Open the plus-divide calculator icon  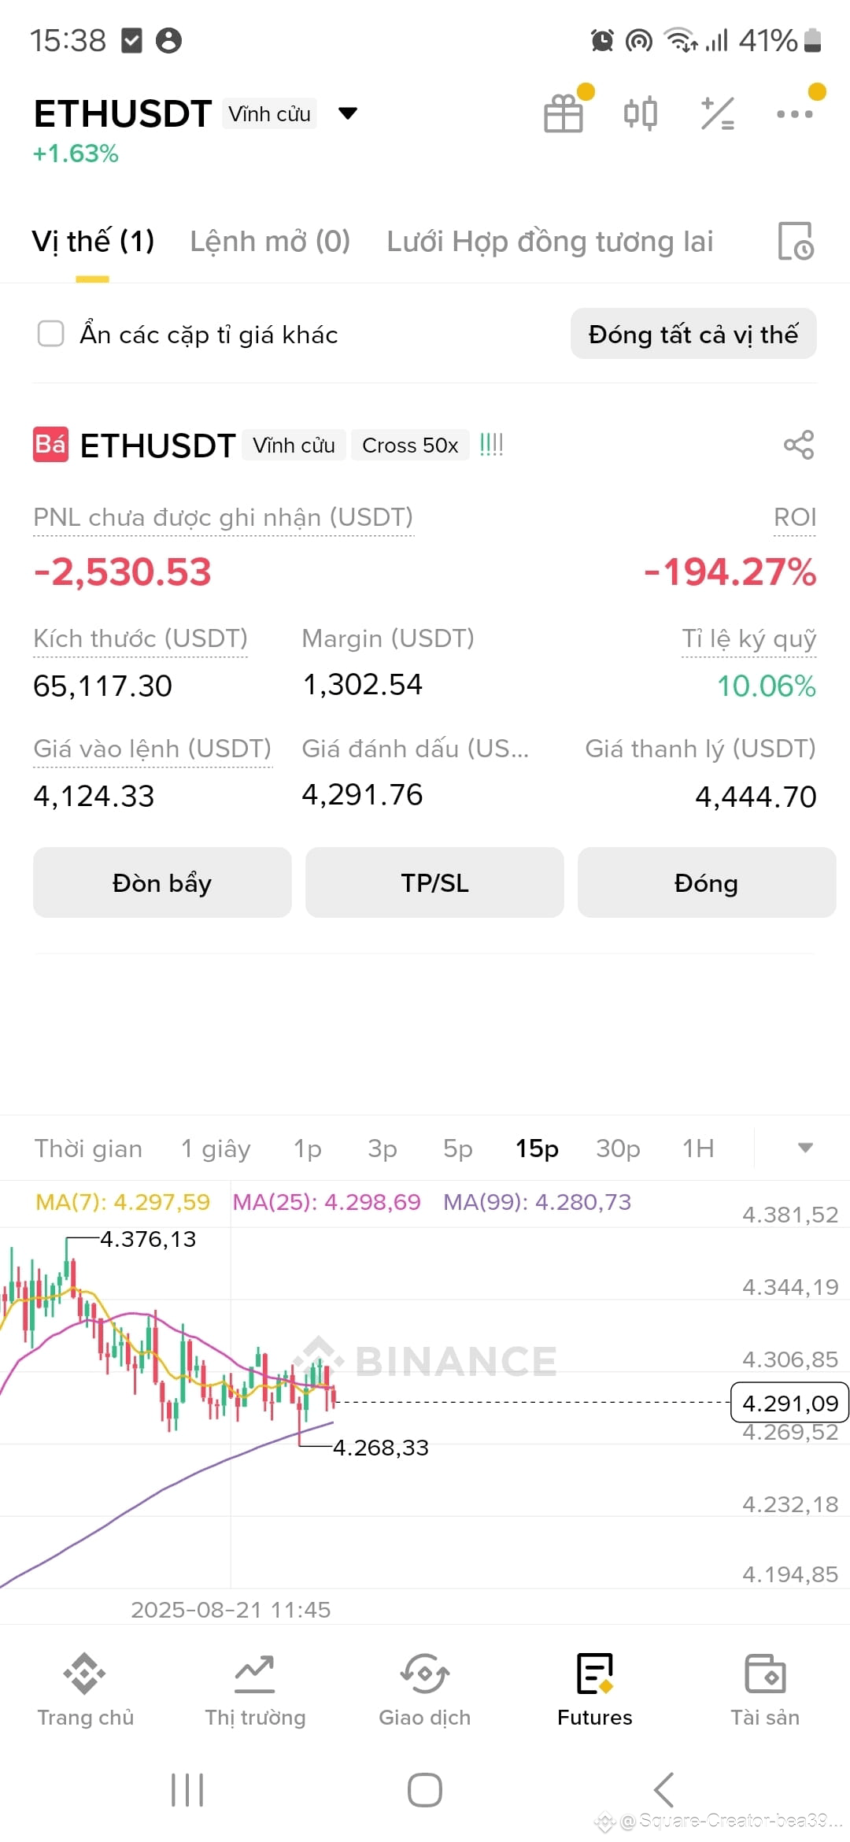click(x=717, y=113)
